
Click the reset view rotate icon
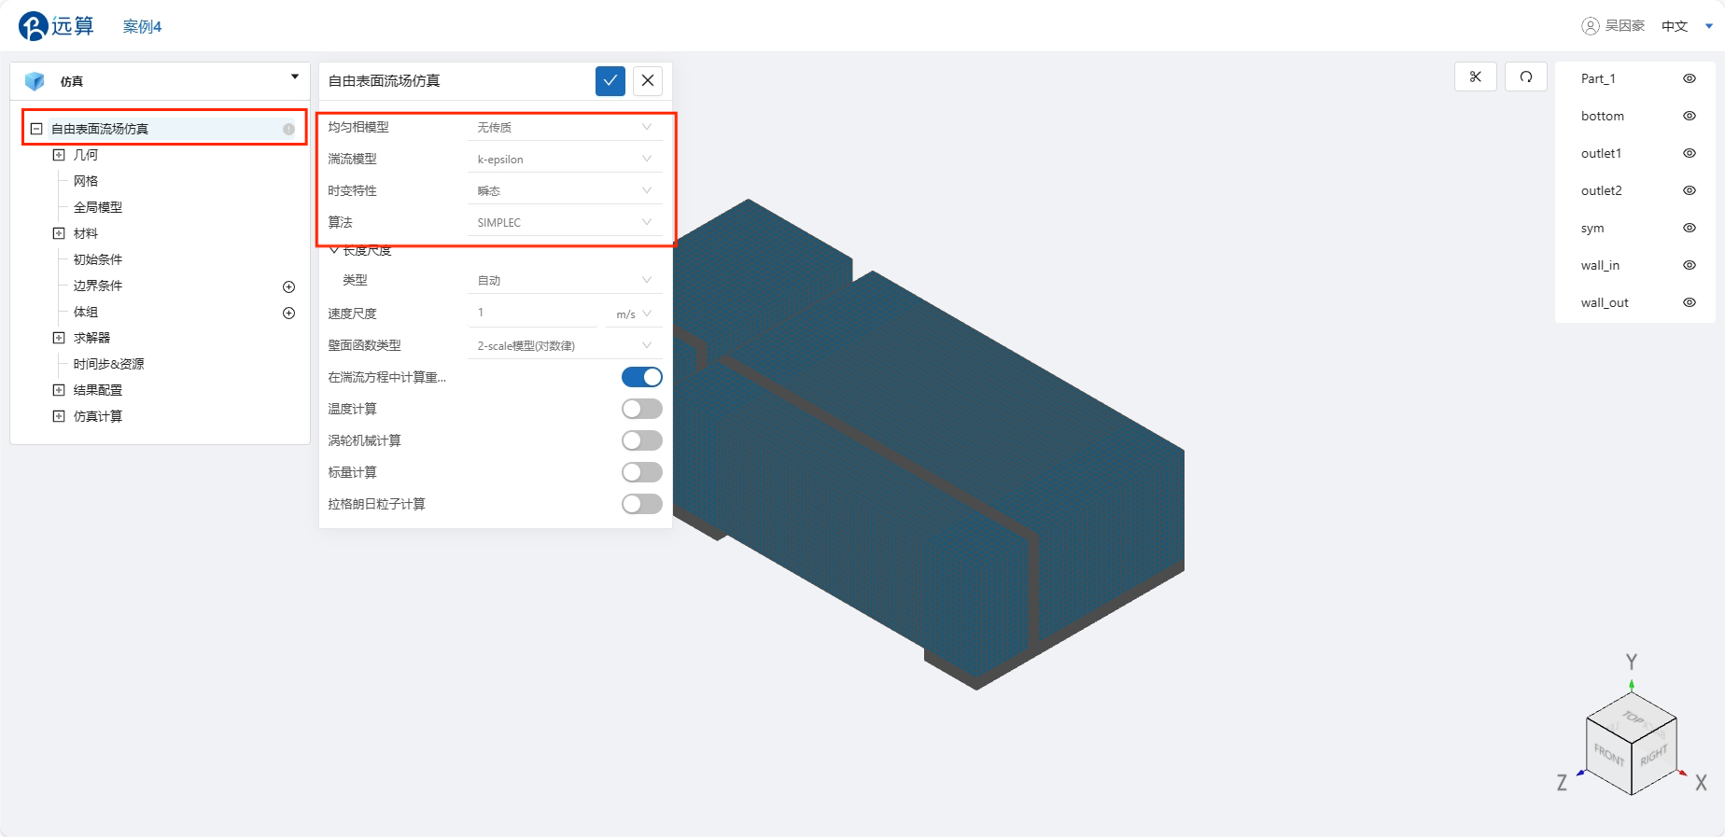pyautogui.click(x=1526, y=77)
